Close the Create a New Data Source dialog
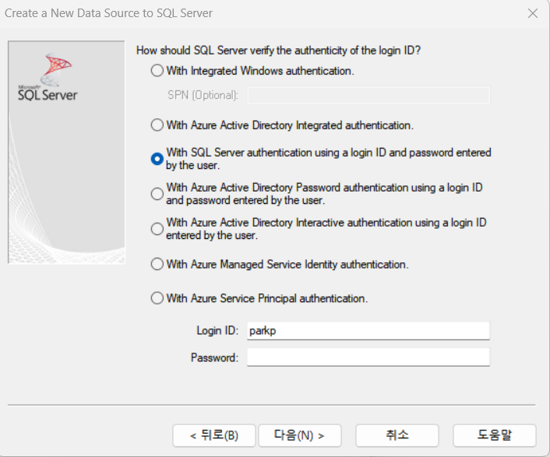 pyautogui.click(x=532, y=13)
